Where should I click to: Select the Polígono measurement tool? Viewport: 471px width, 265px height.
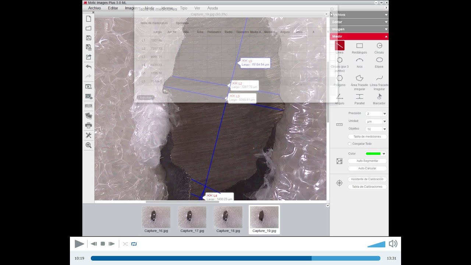340,78
